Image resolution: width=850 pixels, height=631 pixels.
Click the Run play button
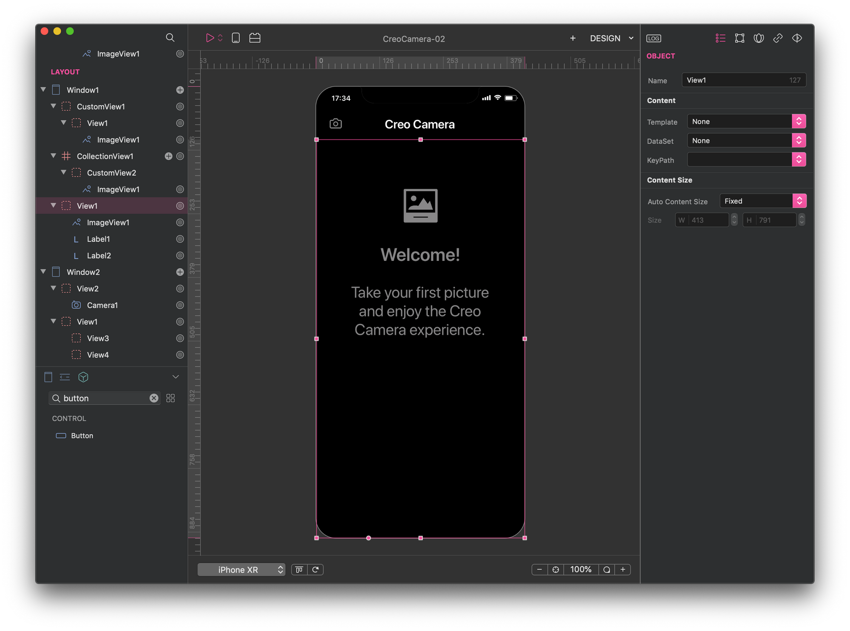210,38
